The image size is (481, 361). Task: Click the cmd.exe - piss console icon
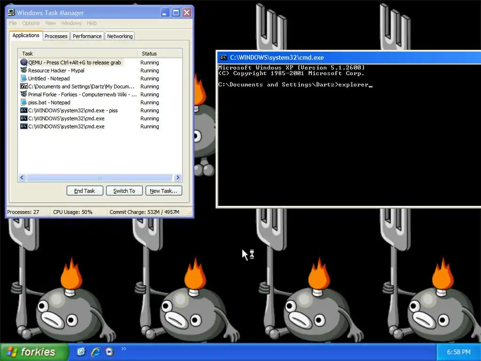click(24, 110)
